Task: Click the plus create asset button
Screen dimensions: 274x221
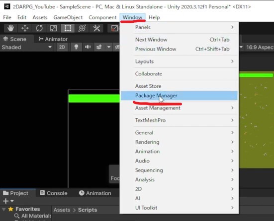Action: [x=6, y=201]
